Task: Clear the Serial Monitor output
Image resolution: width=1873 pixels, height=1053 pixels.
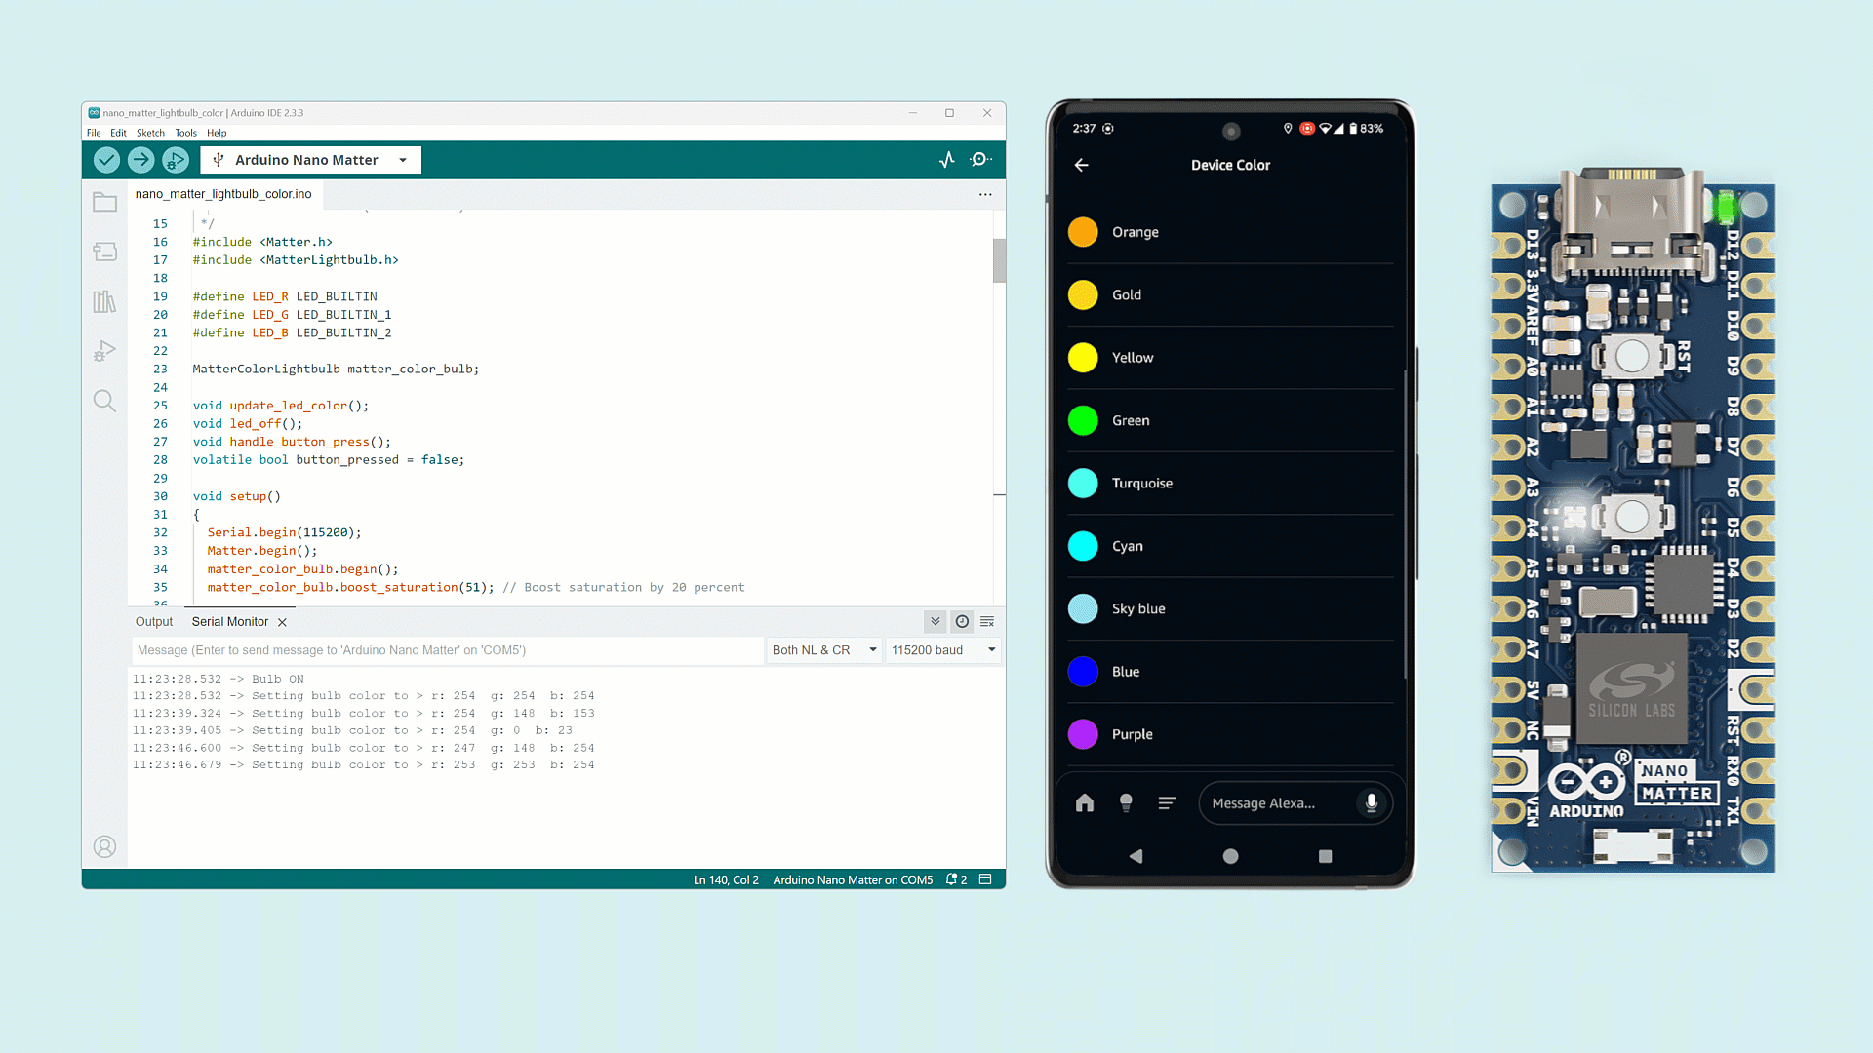Action: click(x=987, y=621)
